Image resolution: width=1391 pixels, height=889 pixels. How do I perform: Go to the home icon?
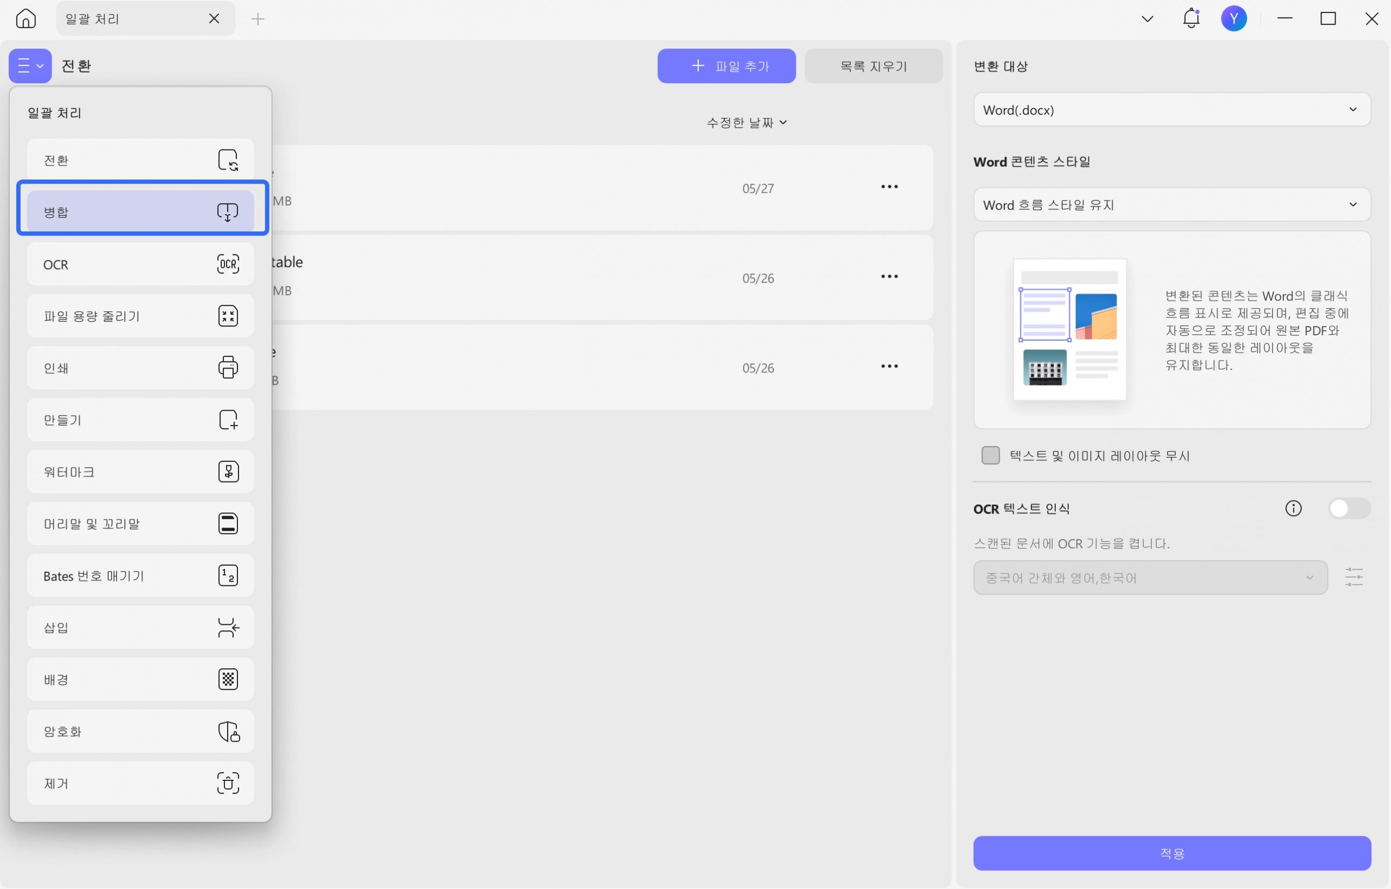pos(26,18)
